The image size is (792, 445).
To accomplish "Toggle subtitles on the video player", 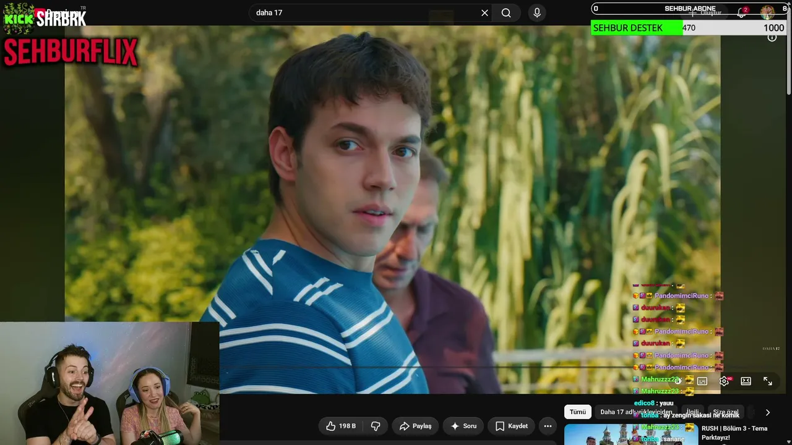I will point(702,381).
